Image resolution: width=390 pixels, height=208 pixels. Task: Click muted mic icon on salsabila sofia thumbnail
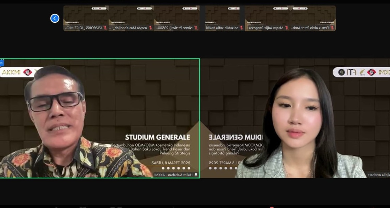[241, 28]
